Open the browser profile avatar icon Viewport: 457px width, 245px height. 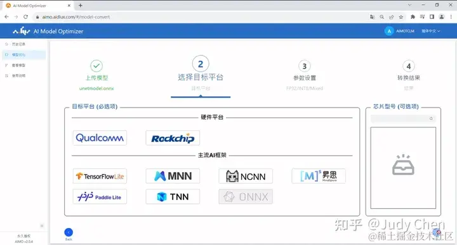442,17
